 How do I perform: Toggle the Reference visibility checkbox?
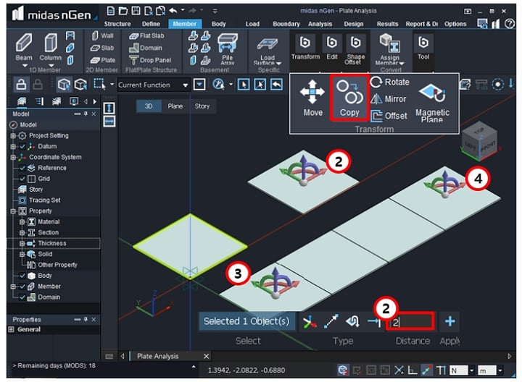coord(22,168)
